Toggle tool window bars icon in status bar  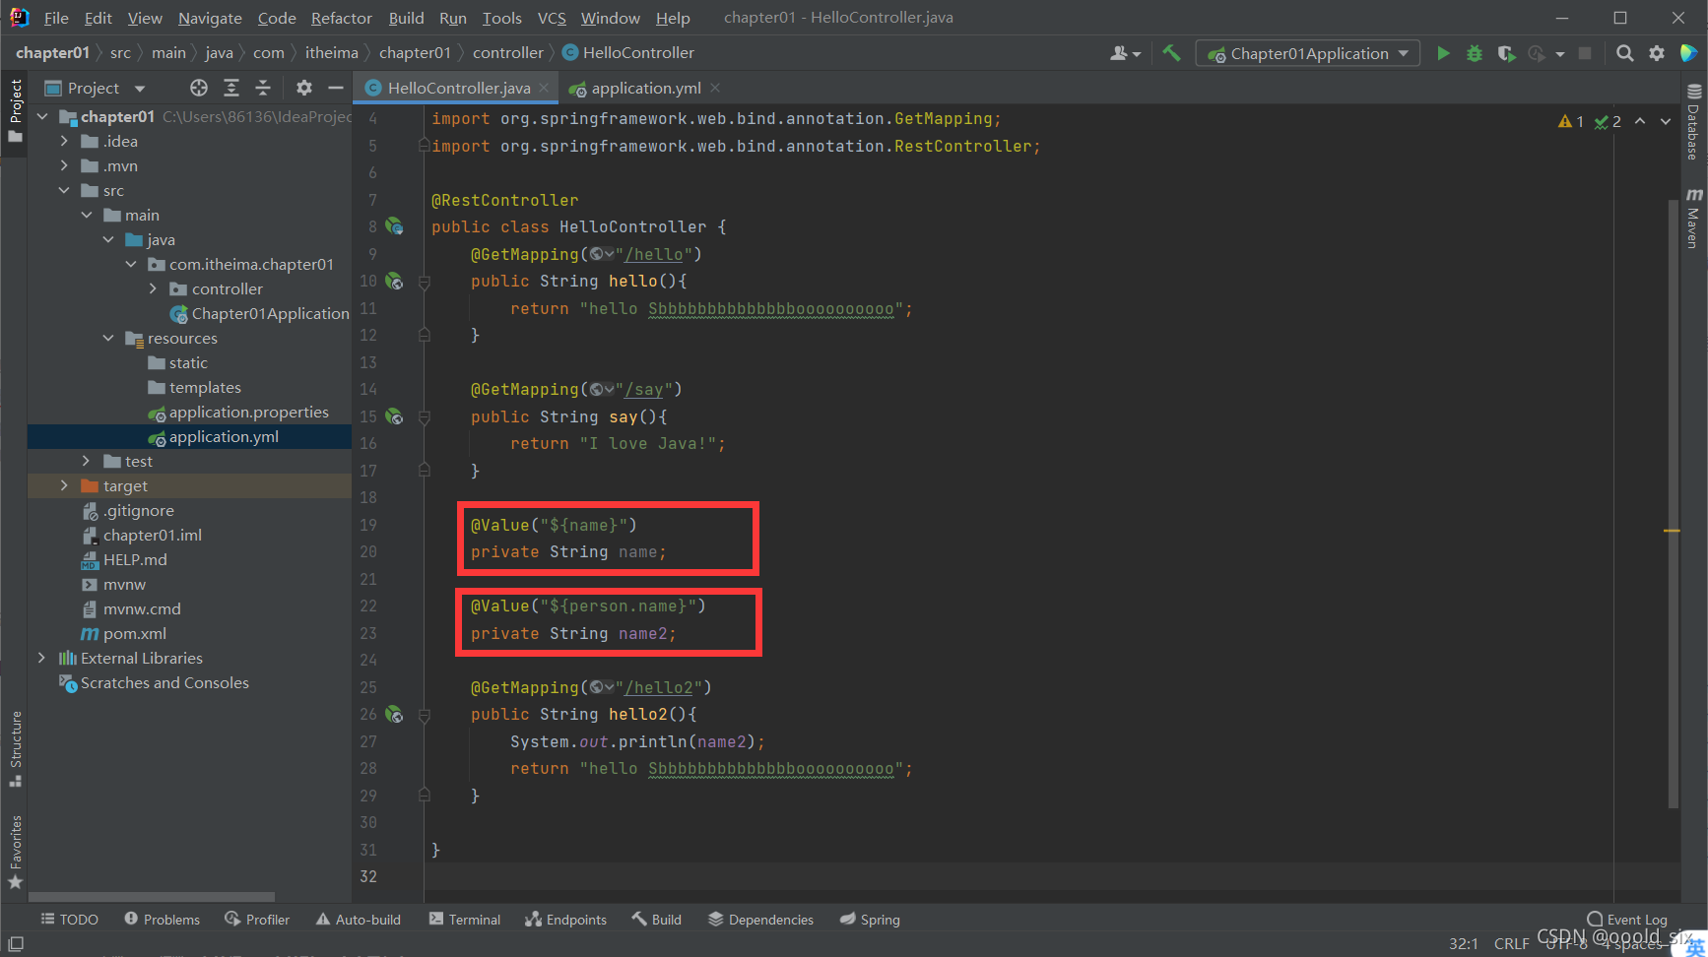16,943
